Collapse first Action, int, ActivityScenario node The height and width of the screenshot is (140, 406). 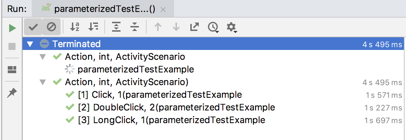pyautogui.click(x=42, y=57)
